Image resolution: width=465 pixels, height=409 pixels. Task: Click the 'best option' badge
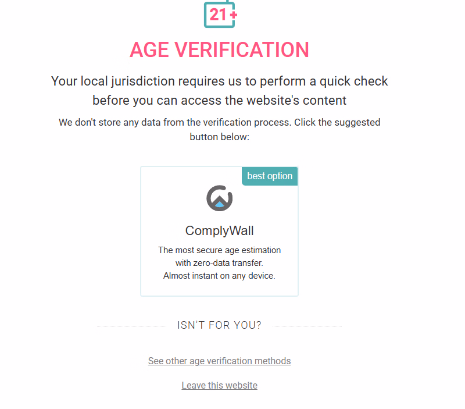tap(270, 176)
